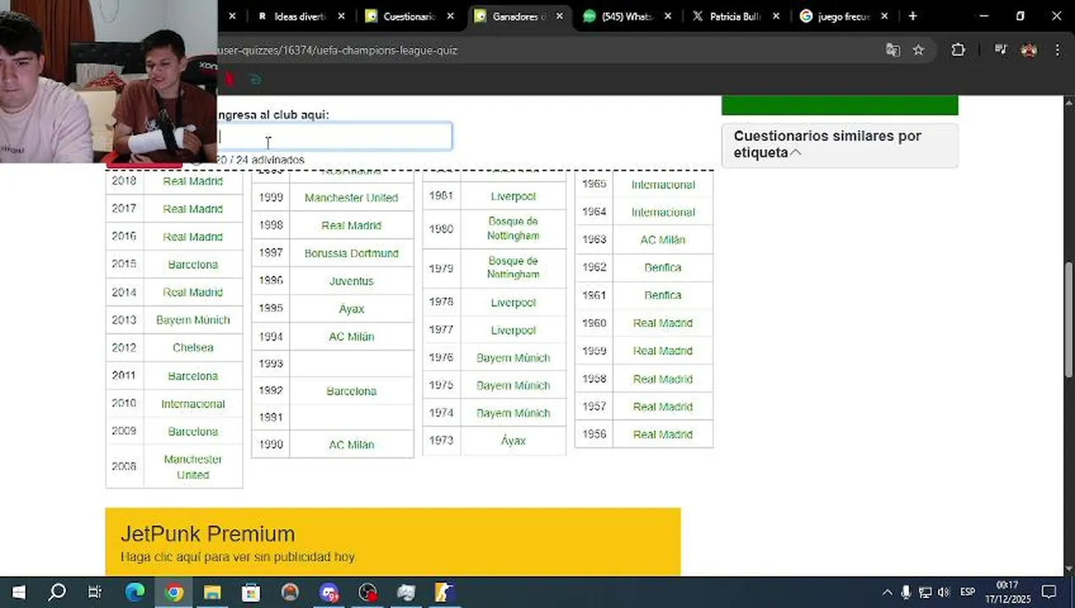Open the Chrome extensions puzzle icon
Image resolution: width=1075 pixels, height=608 pixels.
tap(958, 50)
